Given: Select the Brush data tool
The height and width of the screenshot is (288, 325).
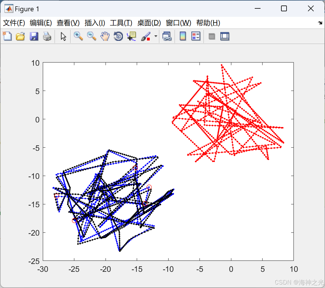Looking at the screenshot, I should pos(146,36).
